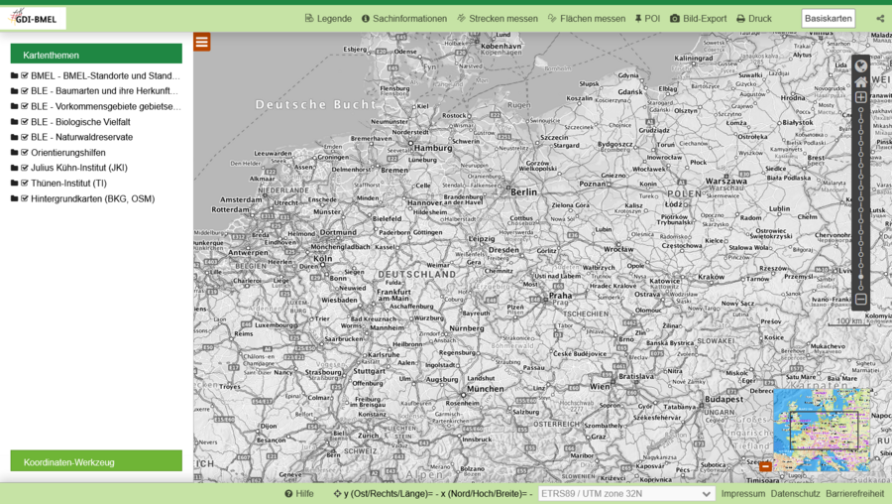Toggle checkbox for Julius Kühn-Institut (JKI)
The image size is (892, 504).
25,168
